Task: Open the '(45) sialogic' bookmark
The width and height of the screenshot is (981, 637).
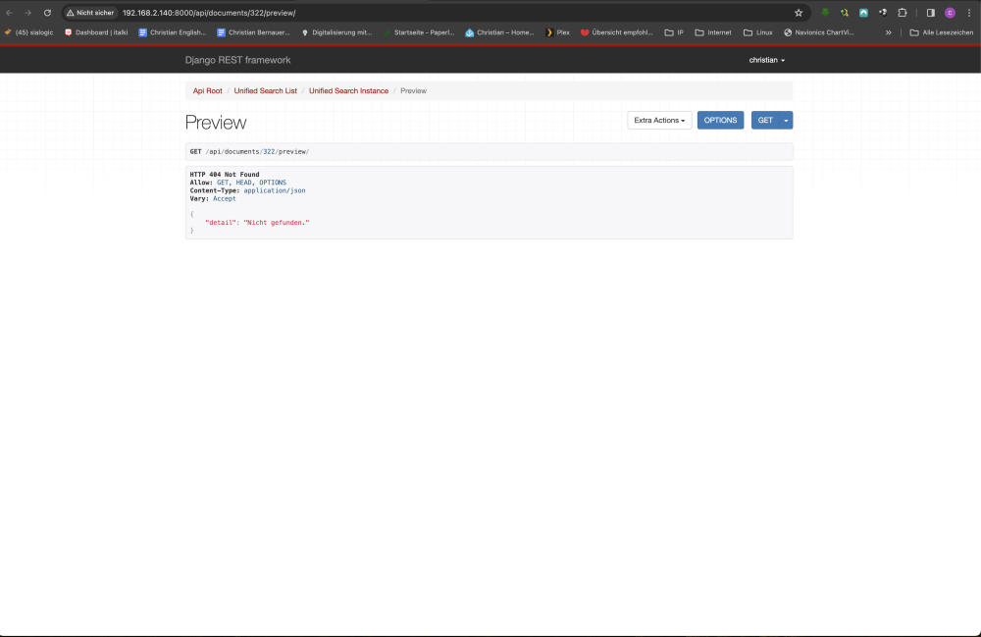Action: (28, 32)
